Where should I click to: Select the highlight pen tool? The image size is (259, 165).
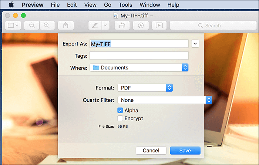click(x=95, y=26)
